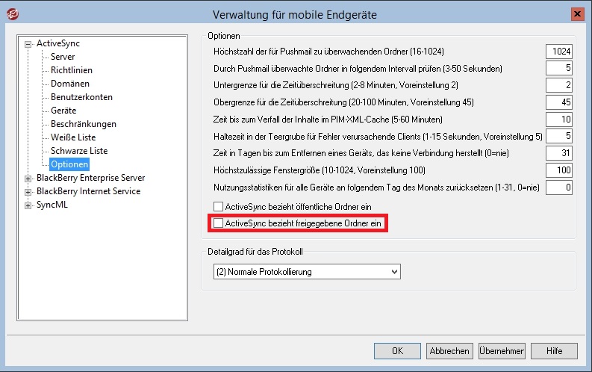The width and height of the screenshot is (592, 372).
Task: Open the Detailgrad für das Protokoll dropdown
Action: click(x=305, y=271)
